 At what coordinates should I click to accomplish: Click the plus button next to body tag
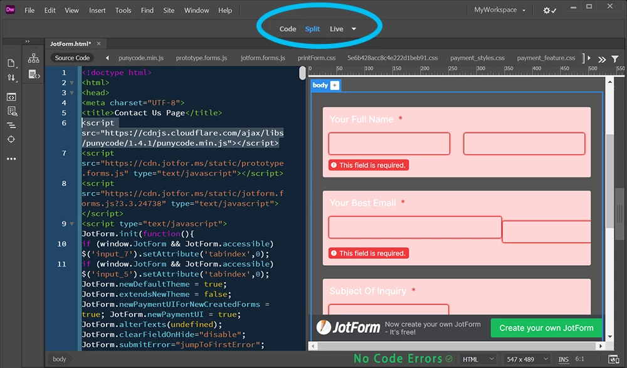[x=335, y=85]
